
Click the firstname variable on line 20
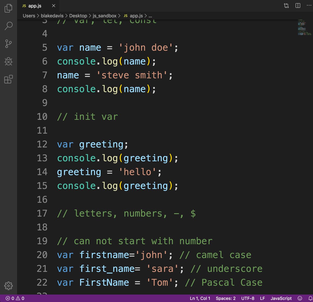[104, 255]
